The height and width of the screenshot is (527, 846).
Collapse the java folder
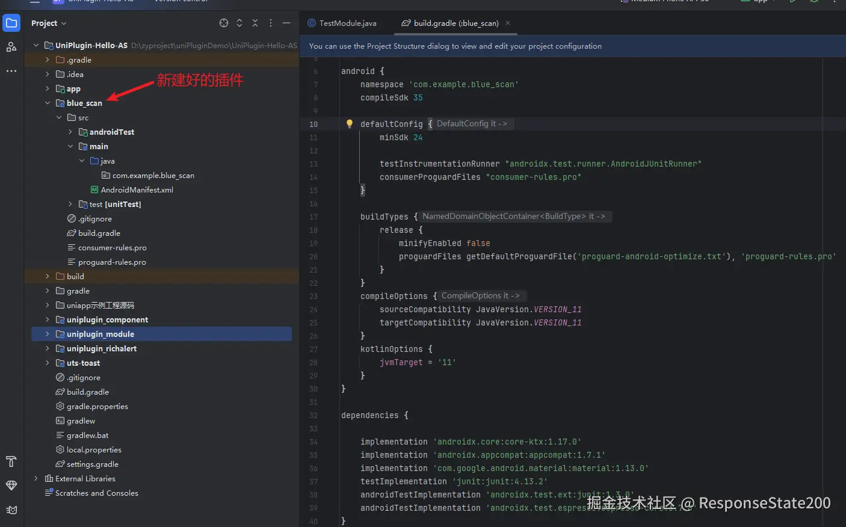point(82,161)
